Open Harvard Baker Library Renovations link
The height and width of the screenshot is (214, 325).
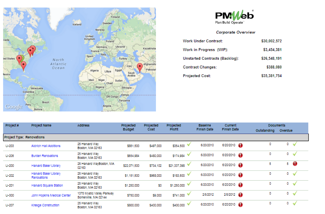46,176
